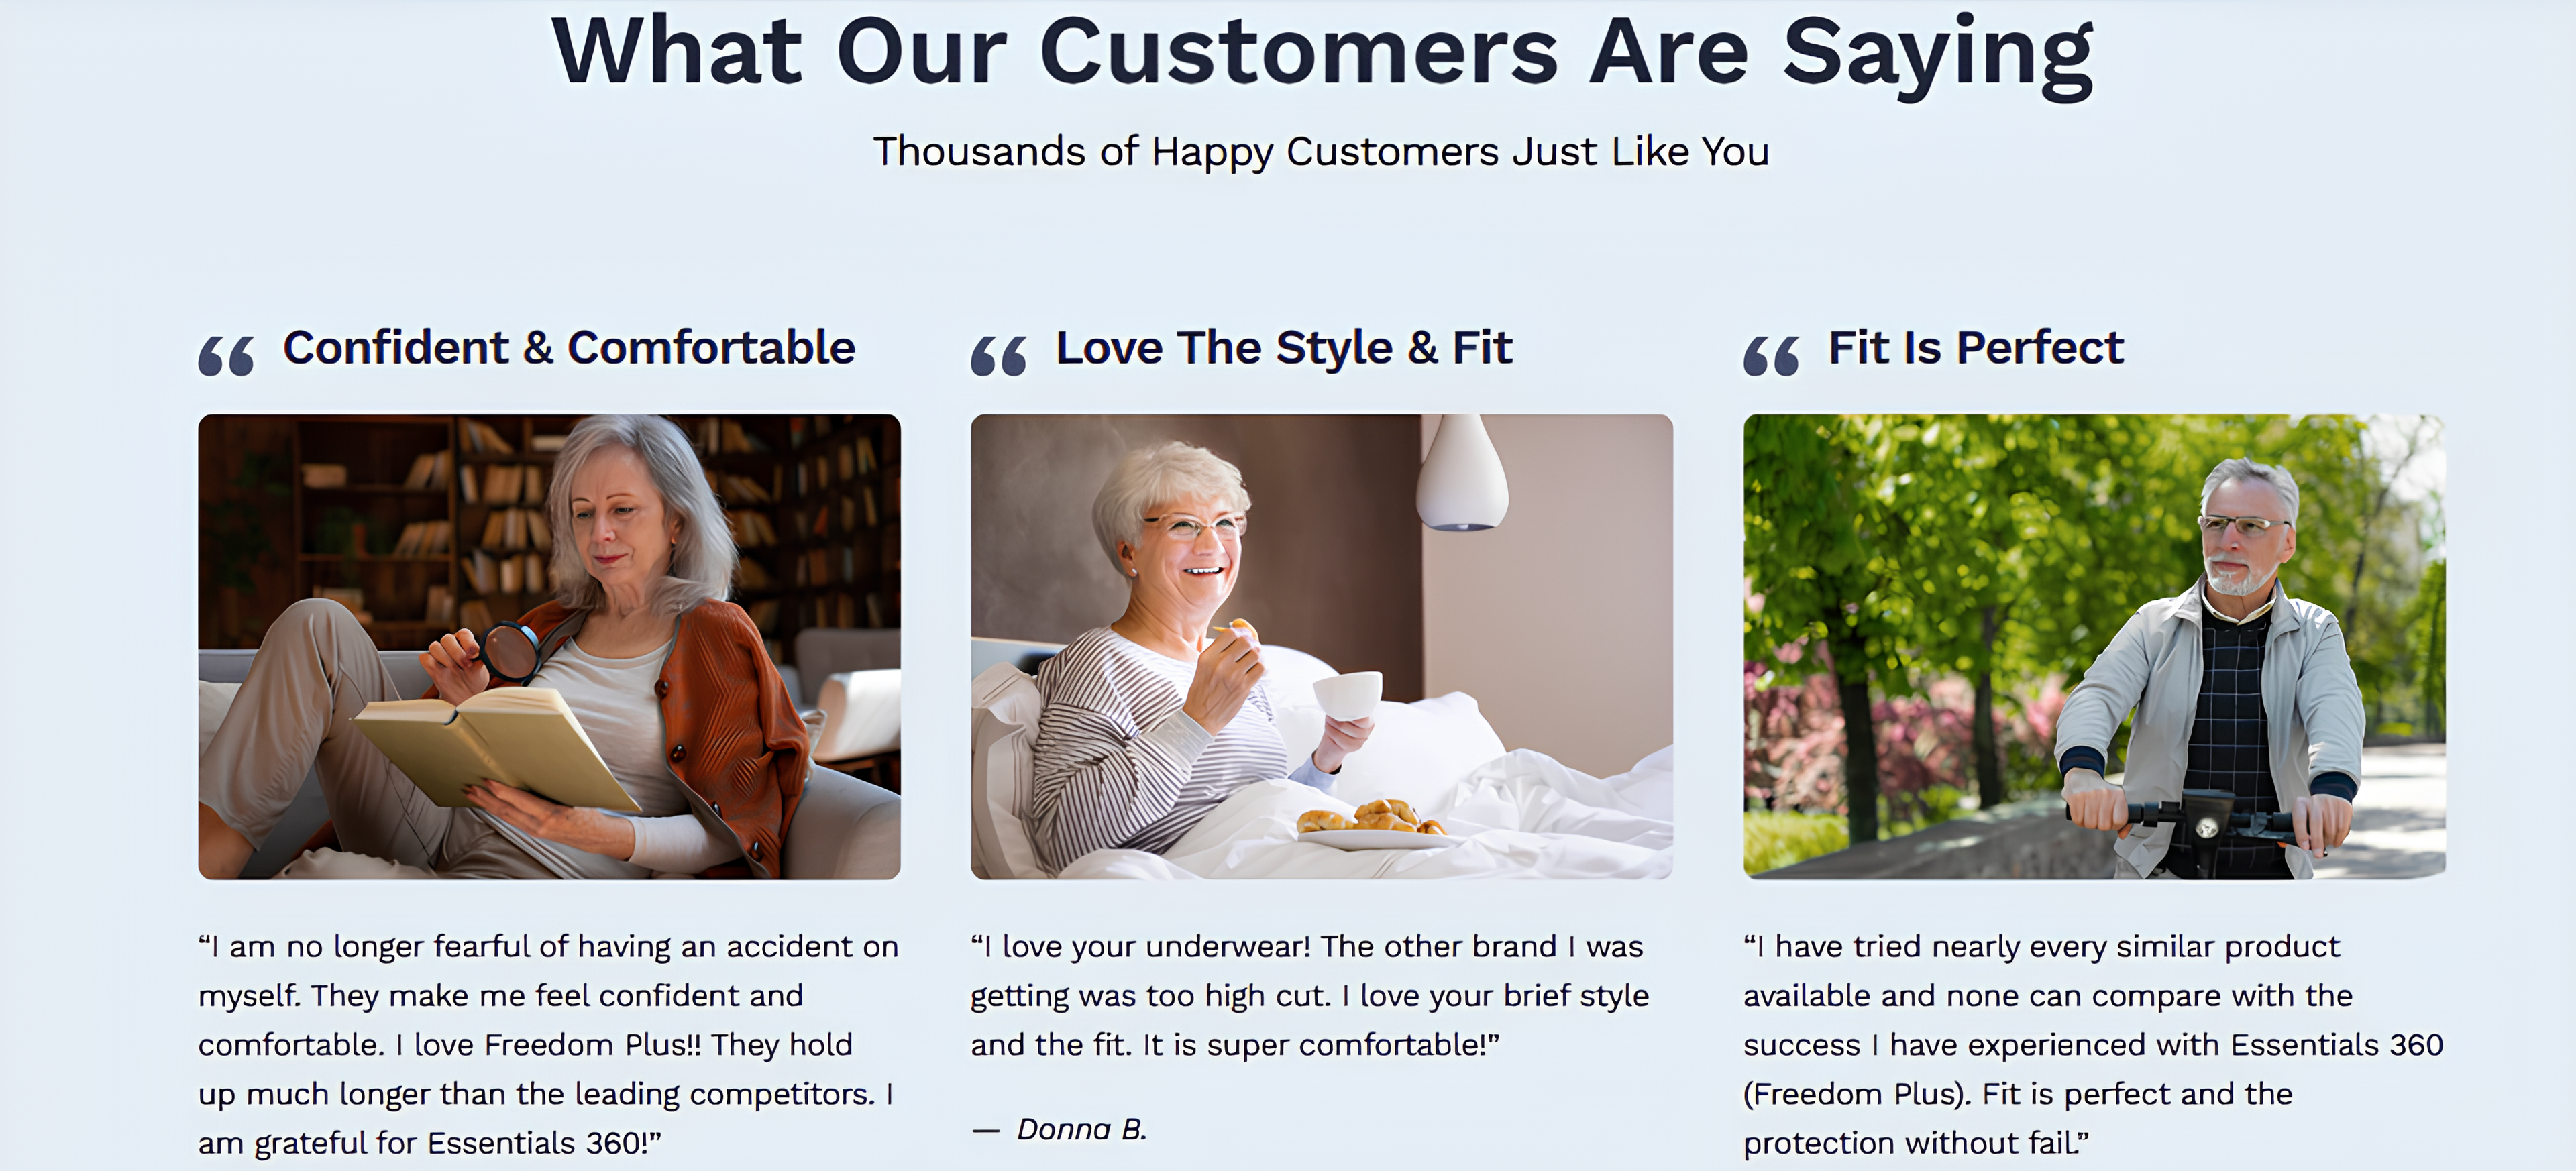The height and width of the screenshot is (1171, 2576).
Task: Click the quotation icon beside Fit Is Perfect
Action: (x=1771, y=356)
